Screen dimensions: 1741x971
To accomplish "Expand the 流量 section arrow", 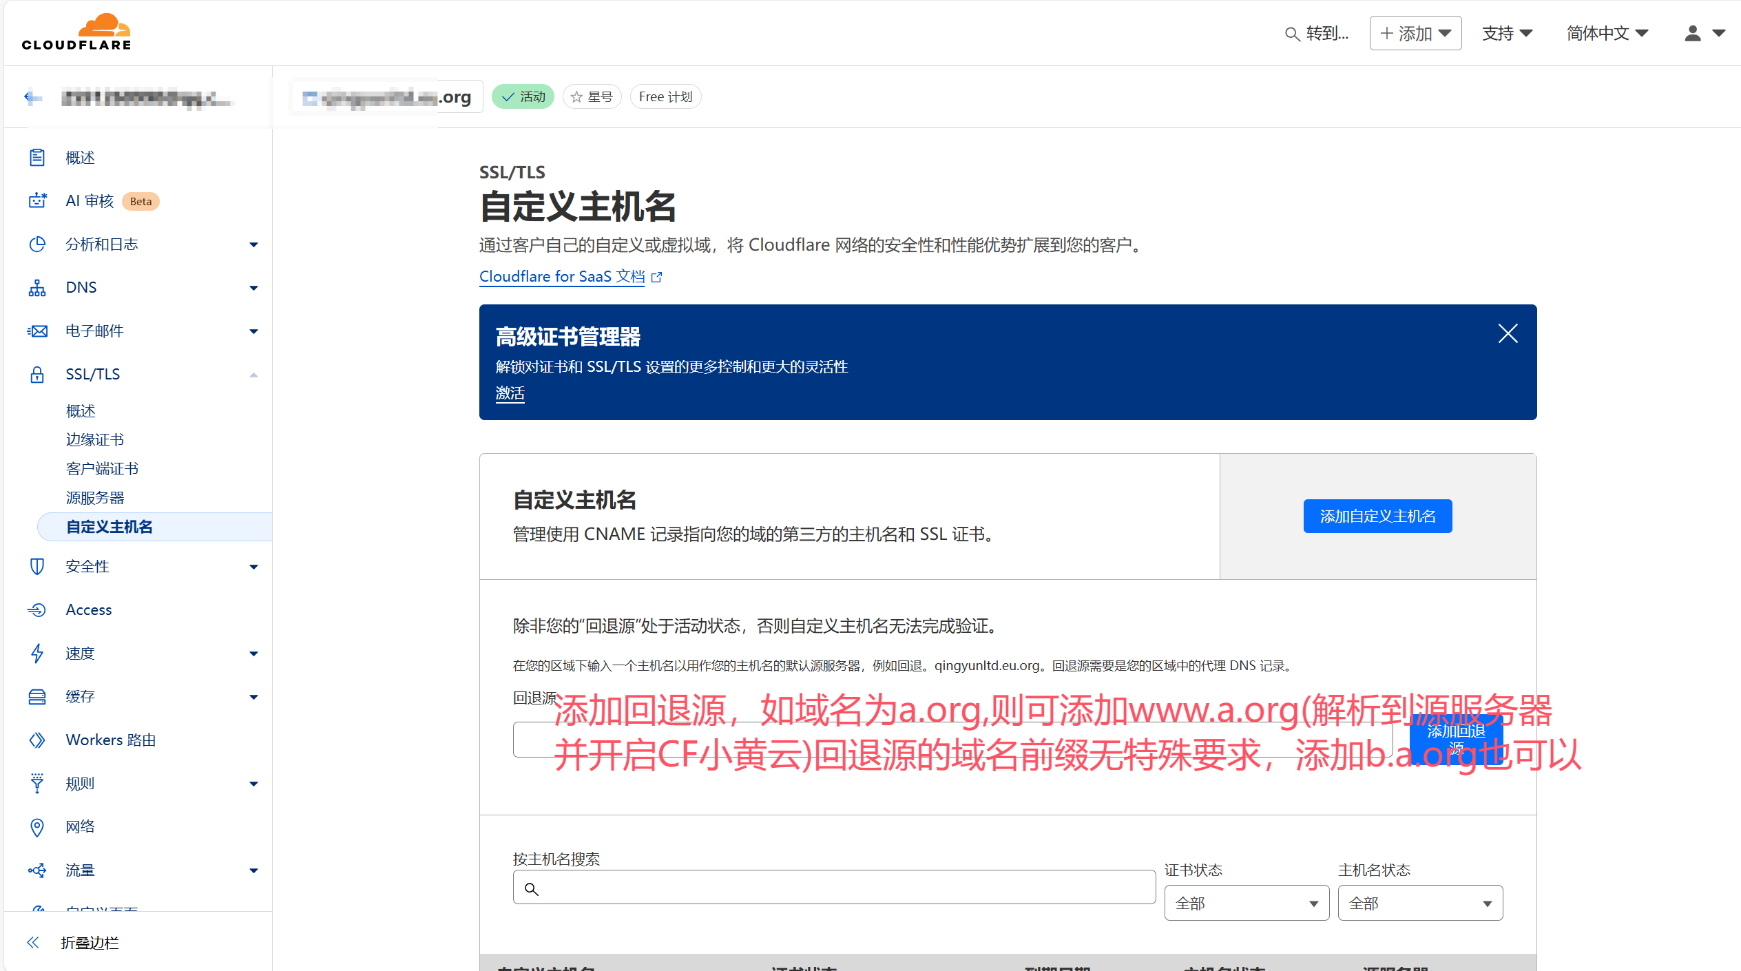I will 253,870.
